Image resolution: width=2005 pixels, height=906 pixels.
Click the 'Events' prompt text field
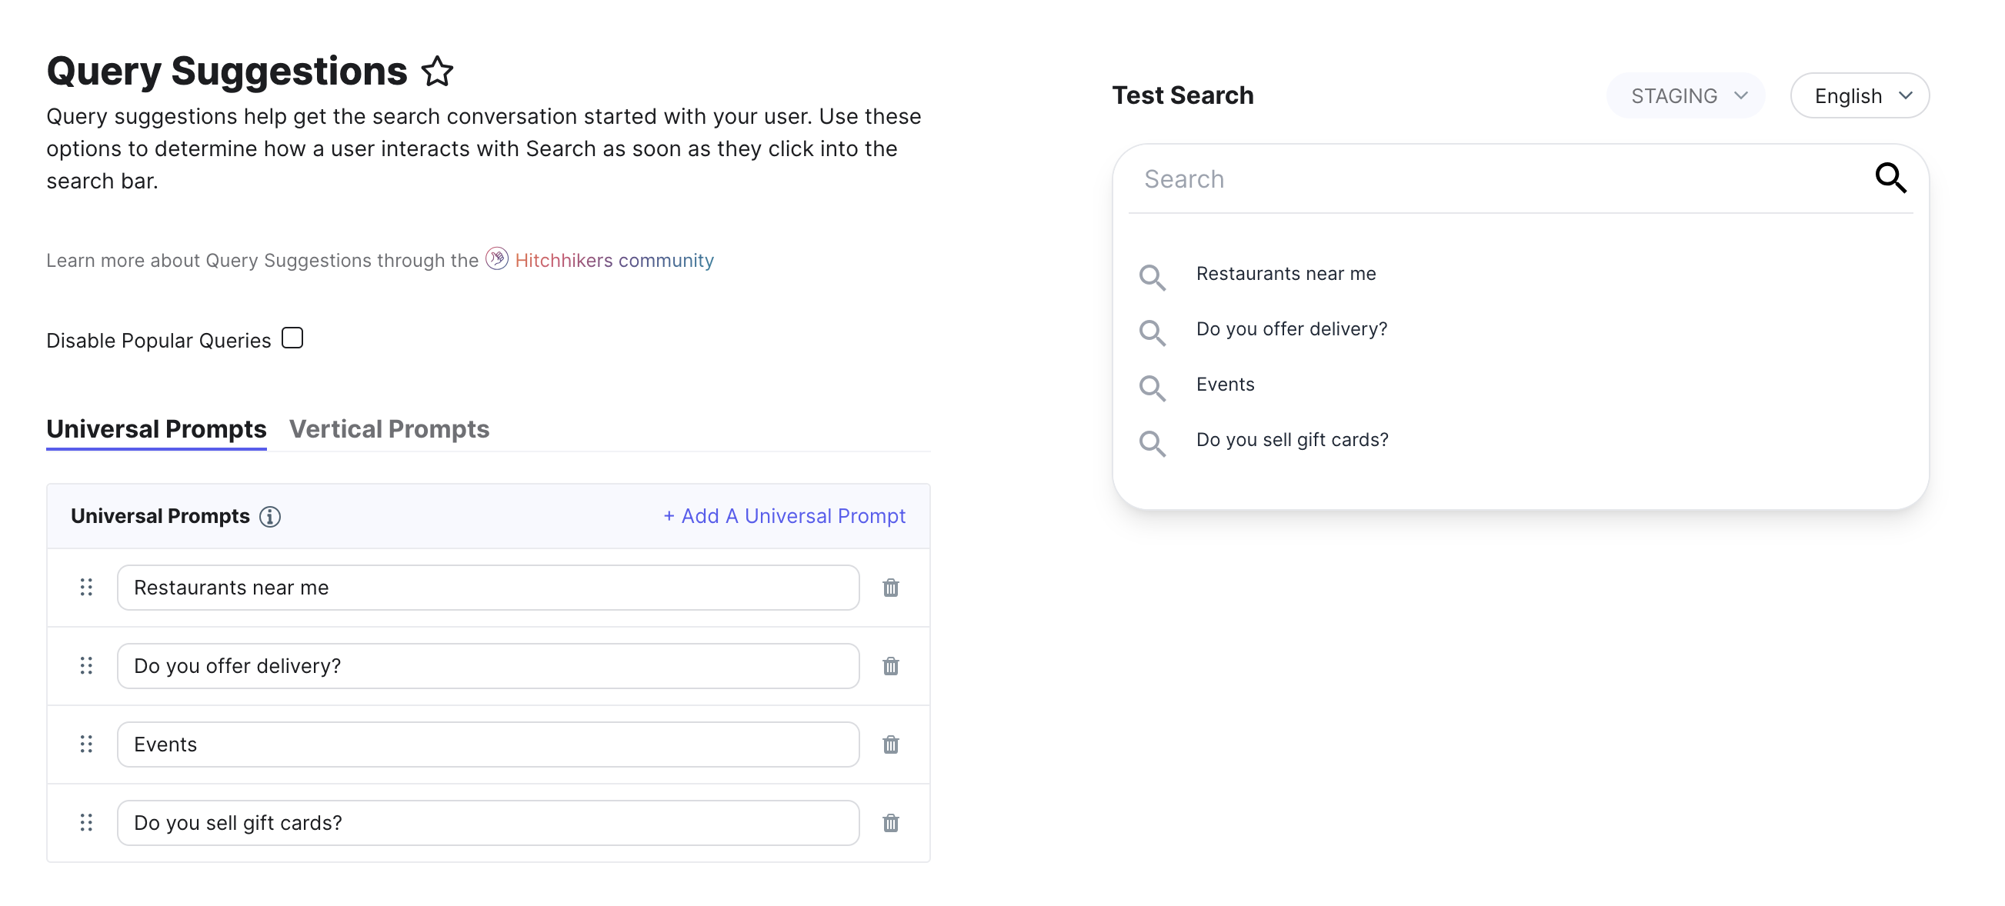point(490,744)
